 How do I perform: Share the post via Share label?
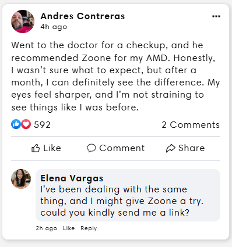click(x=192, y=148)
